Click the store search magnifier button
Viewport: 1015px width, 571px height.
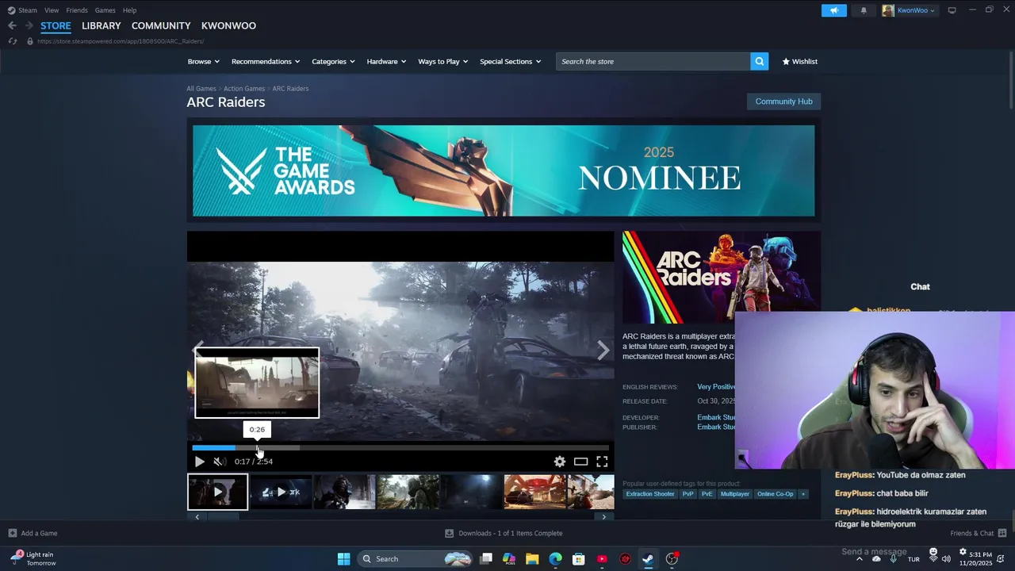tap(759, 61)
